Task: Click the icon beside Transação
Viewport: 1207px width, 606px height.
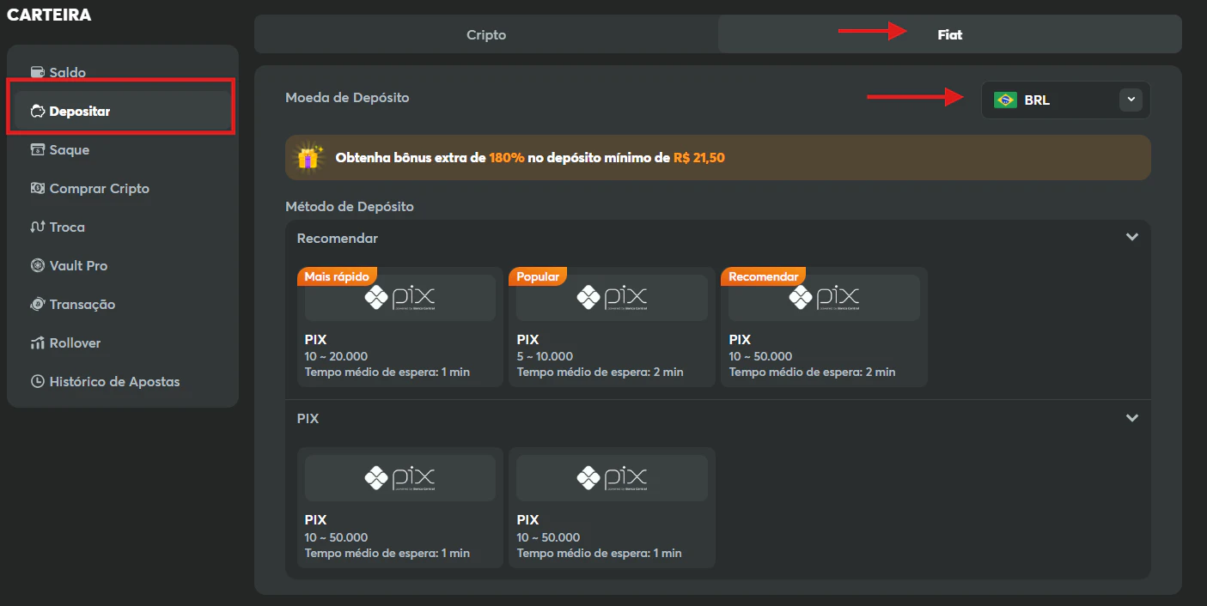Action: pyautogui.click(x=37, y=304)
